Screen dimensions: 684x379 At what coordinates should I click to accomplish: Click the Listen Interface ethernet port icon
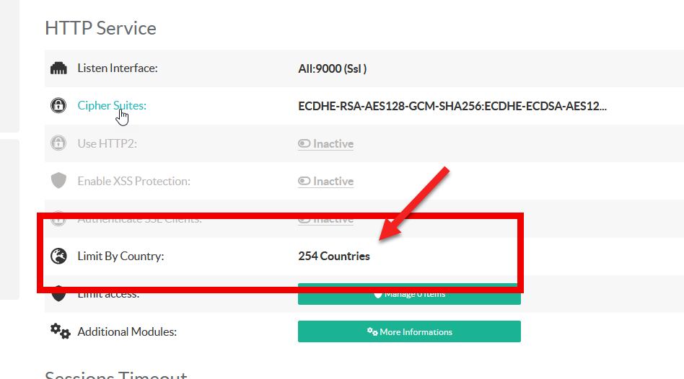coord(58,68)
